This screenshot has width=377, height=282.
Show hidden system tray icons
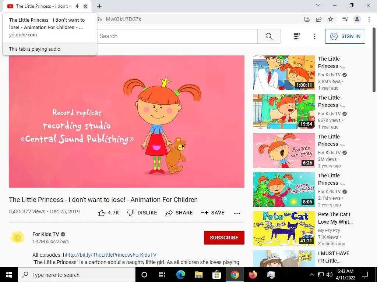[311, 275]
